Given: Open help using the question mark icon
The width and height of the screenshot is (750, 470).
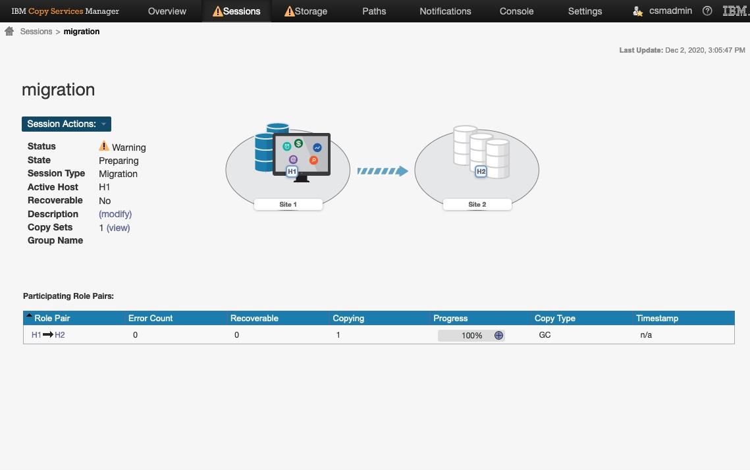Looking at the screenshot, I should tap(707, 11).
